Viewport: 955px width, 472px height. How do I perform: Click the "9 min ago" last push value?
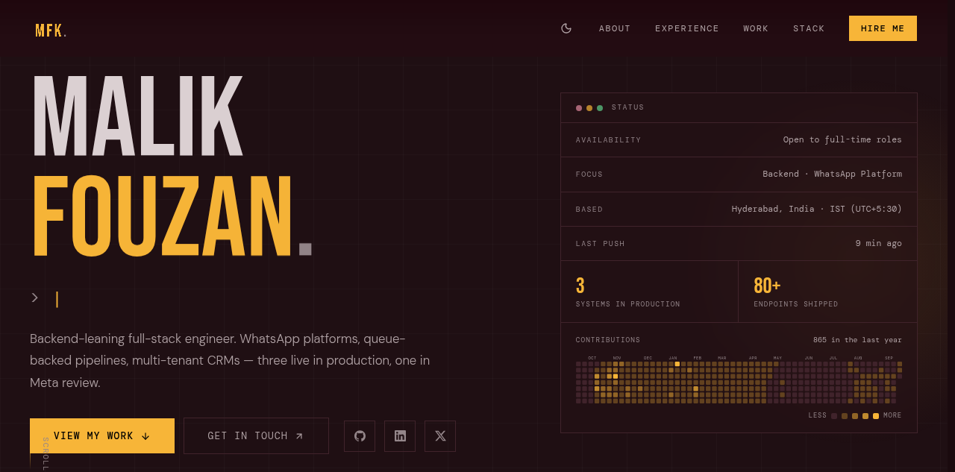(x=879, y=243)
